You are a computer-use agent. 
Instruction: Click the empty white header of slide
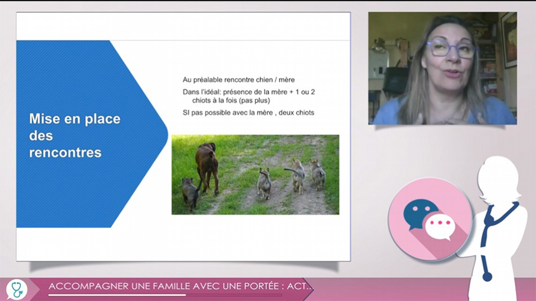(x=183, y=27)
